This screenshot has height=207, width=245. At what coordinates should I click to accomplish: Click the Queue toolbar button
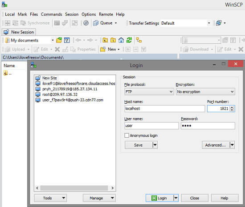103,23
